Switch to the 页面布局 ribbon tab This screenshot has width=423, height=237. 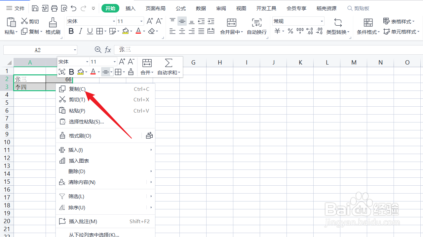[x=156, y=8]
